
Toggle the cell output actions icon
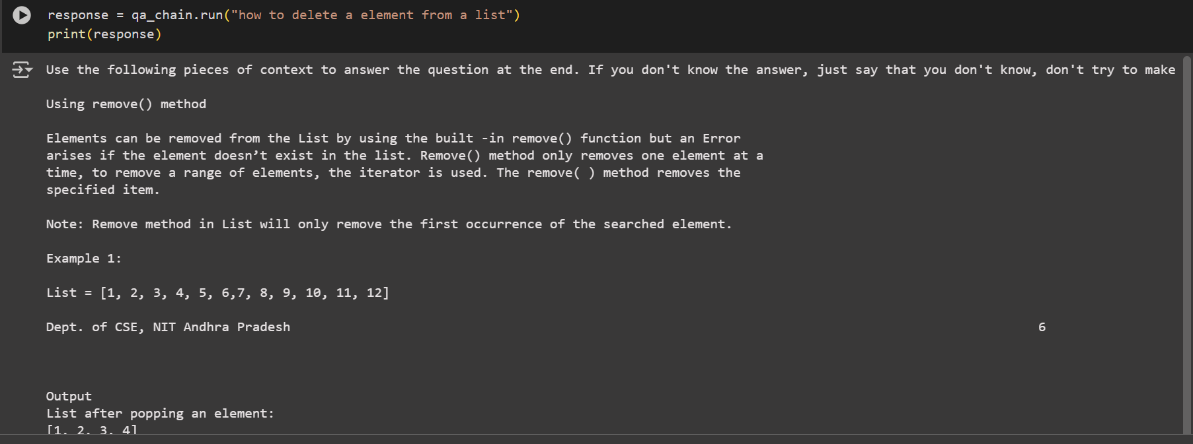(22, 69)
